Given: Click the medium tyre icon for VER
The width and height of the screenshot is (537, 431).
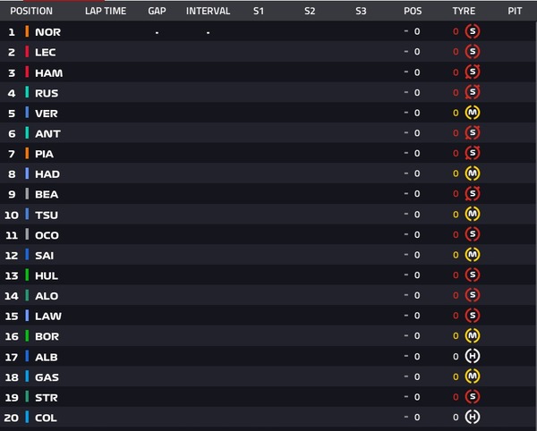Looking at the screenshot, I should tap(473, 113).
